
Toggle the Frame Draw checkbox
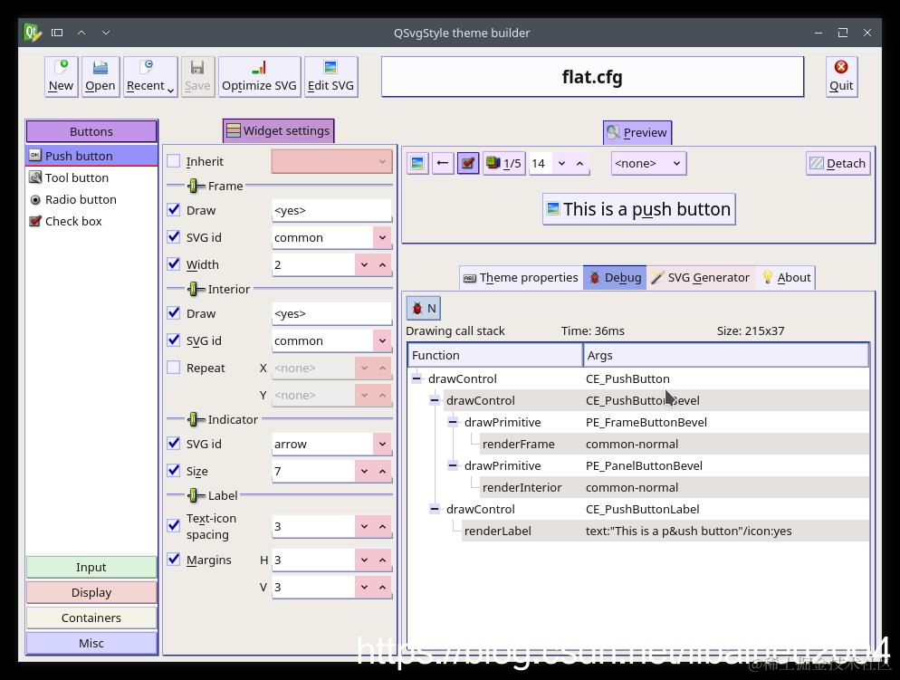tap(173, 209)
